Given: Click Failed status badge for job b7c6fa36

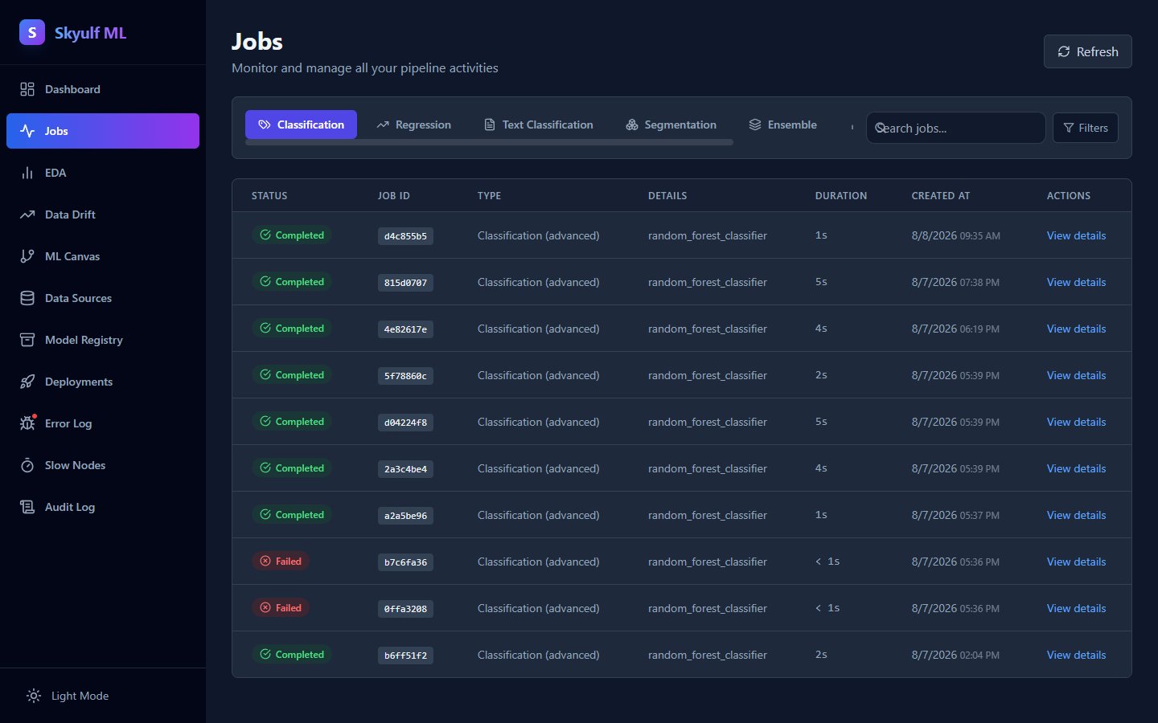Looking at the screenshot, I should click(x=281, y=562).
